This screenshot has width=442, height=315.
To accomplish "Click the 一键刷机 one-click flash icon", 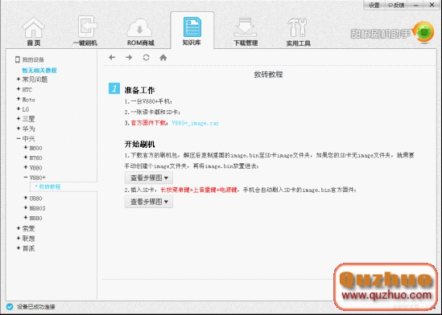I will pos(87,27).
